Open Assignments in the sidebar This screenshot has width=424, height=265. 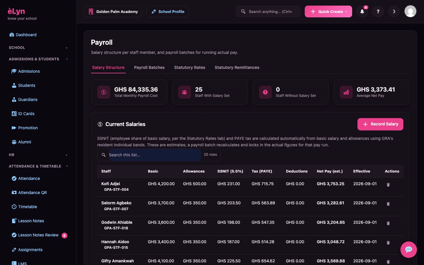27,250
